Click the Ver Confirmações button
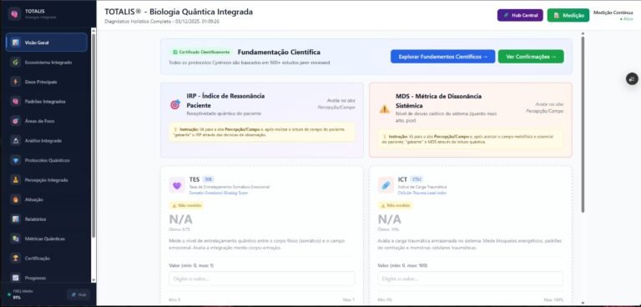 coord(531,57)
